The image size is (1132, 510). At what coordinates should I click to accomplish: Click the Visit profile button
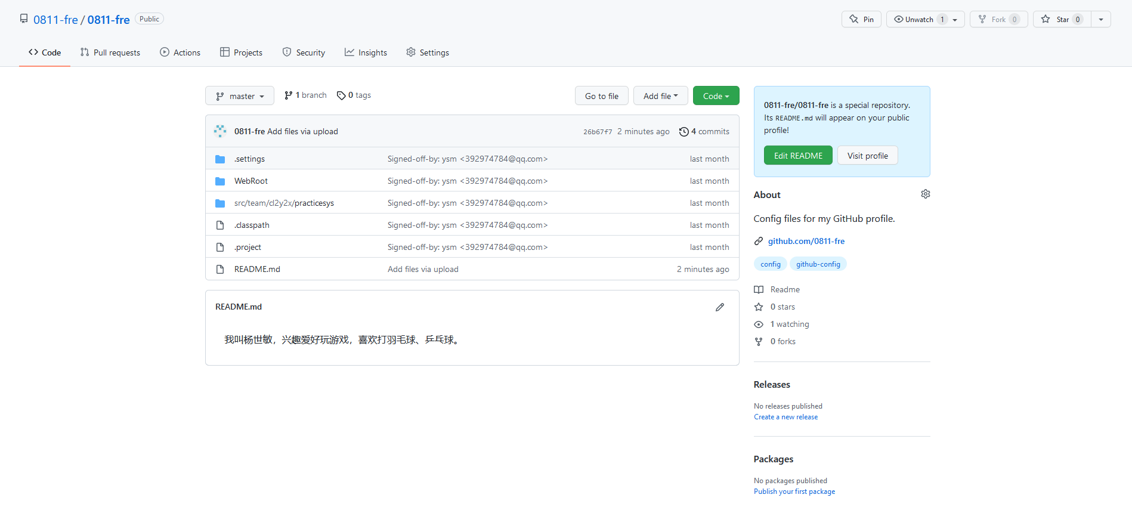pyautogui.click(x=868, y=156)
